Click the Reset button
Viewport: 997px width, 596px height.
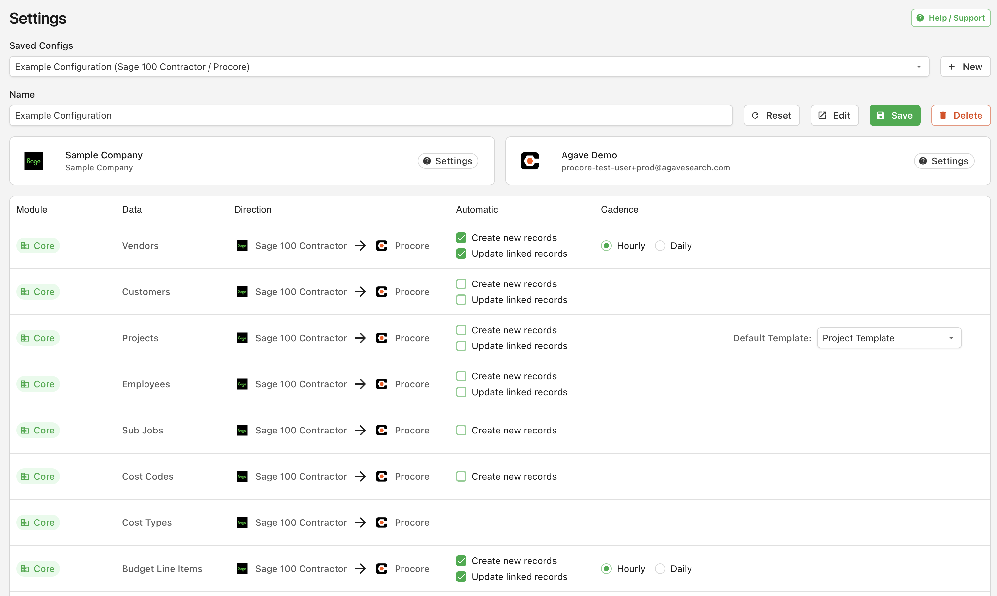tap(771, 115)
